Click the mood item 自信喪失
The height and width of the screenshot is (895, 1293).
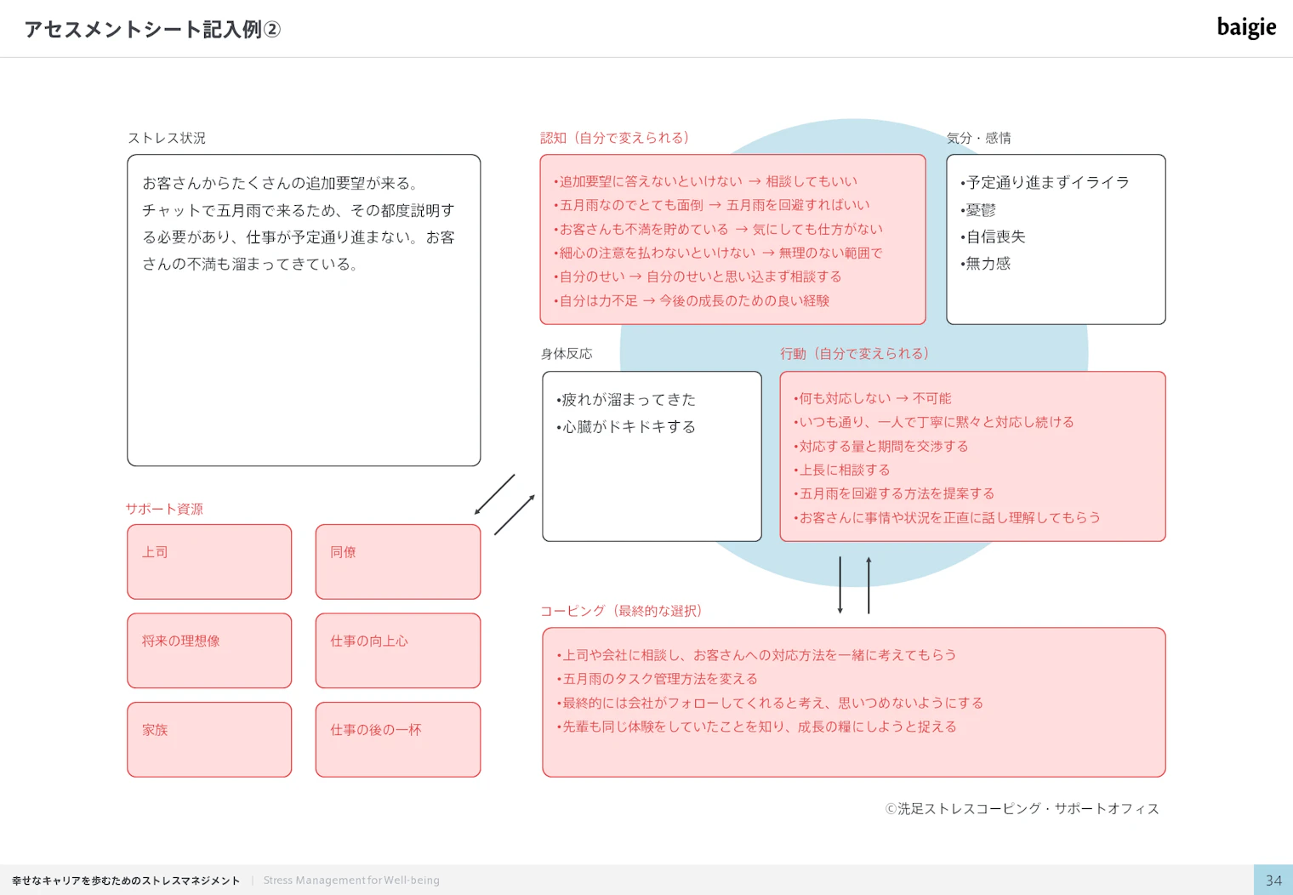993,237
